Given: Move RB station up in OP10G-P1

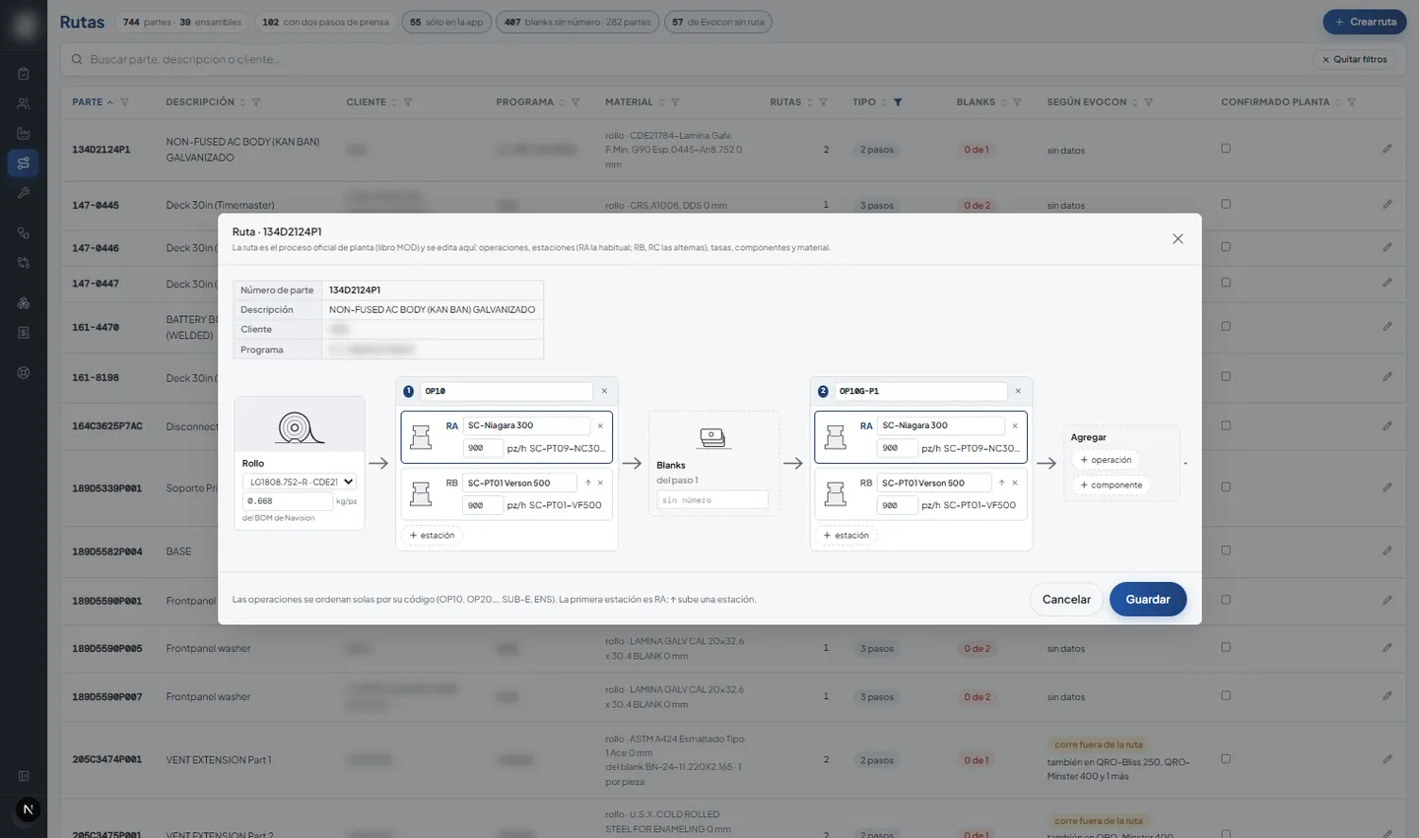Looking at the screenshot, I should coord(1002,483).
